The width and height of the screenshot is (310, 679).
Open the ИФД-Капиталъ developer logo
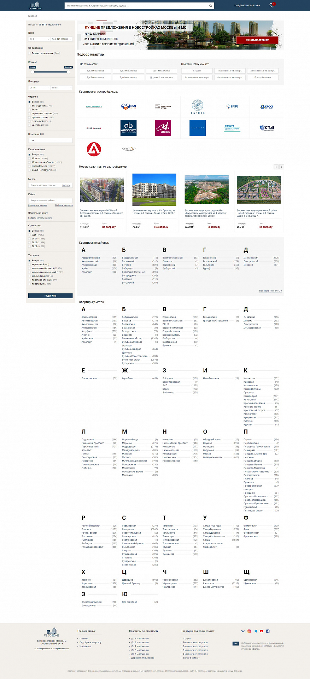click(94, 128)
